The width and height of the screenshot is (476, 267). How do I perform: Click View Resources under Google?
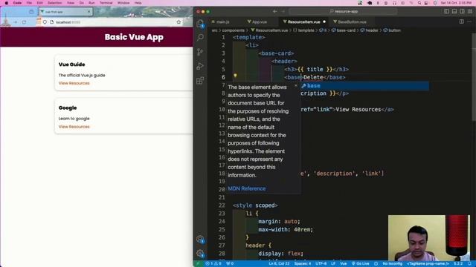[74, 127]
